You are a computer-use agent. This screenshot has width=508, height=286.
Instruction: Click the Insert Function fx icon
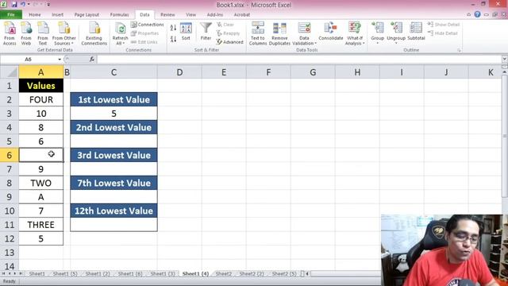[92, 59]
